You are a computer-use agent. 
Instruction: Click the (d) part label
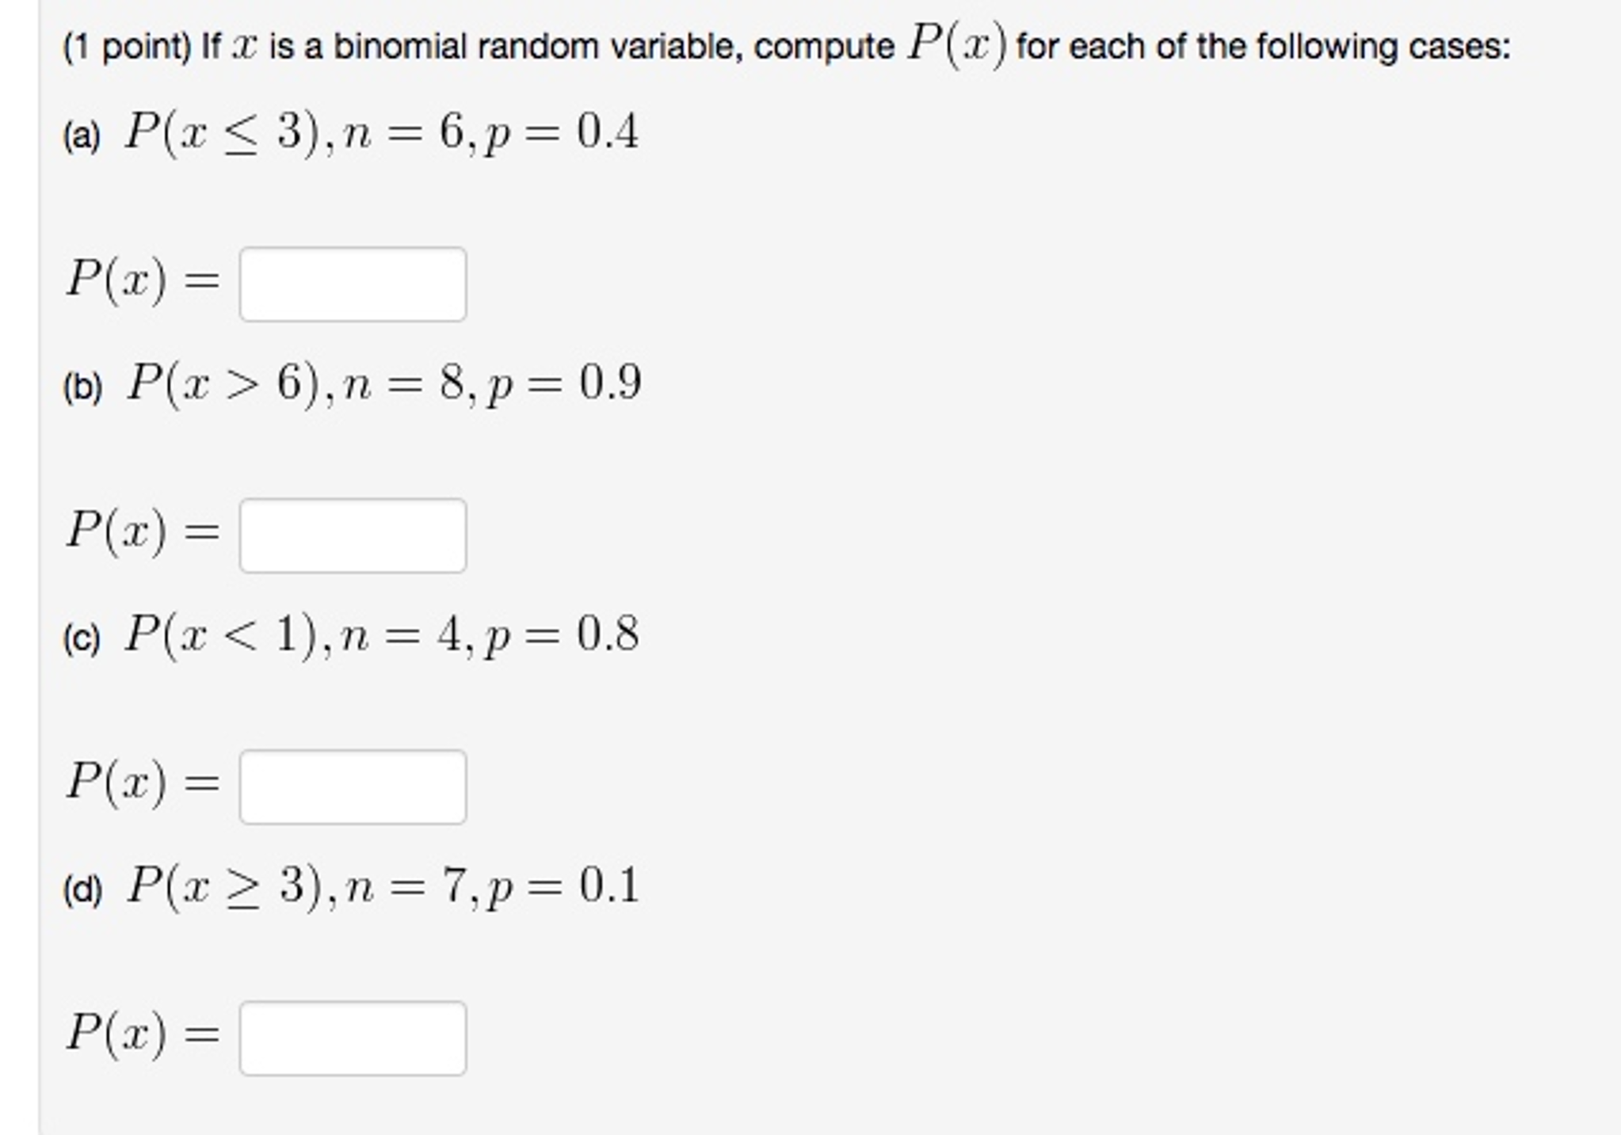click(82, 888)
